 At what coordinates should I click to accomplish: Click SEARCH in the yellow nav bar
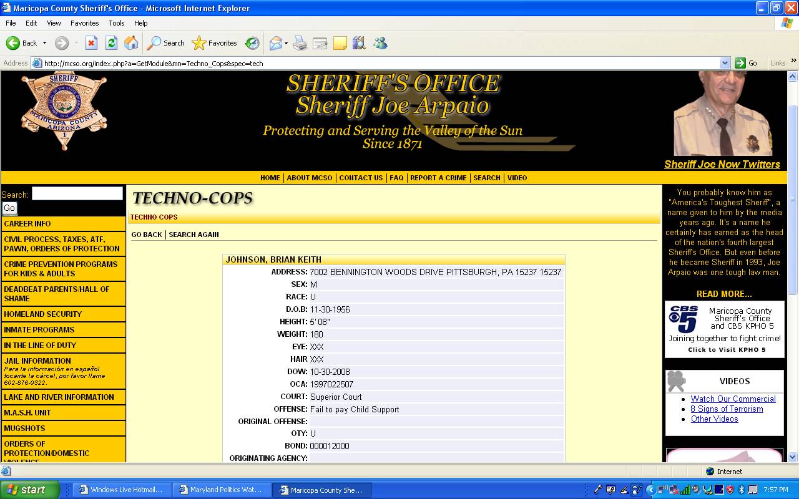point(487,178)
